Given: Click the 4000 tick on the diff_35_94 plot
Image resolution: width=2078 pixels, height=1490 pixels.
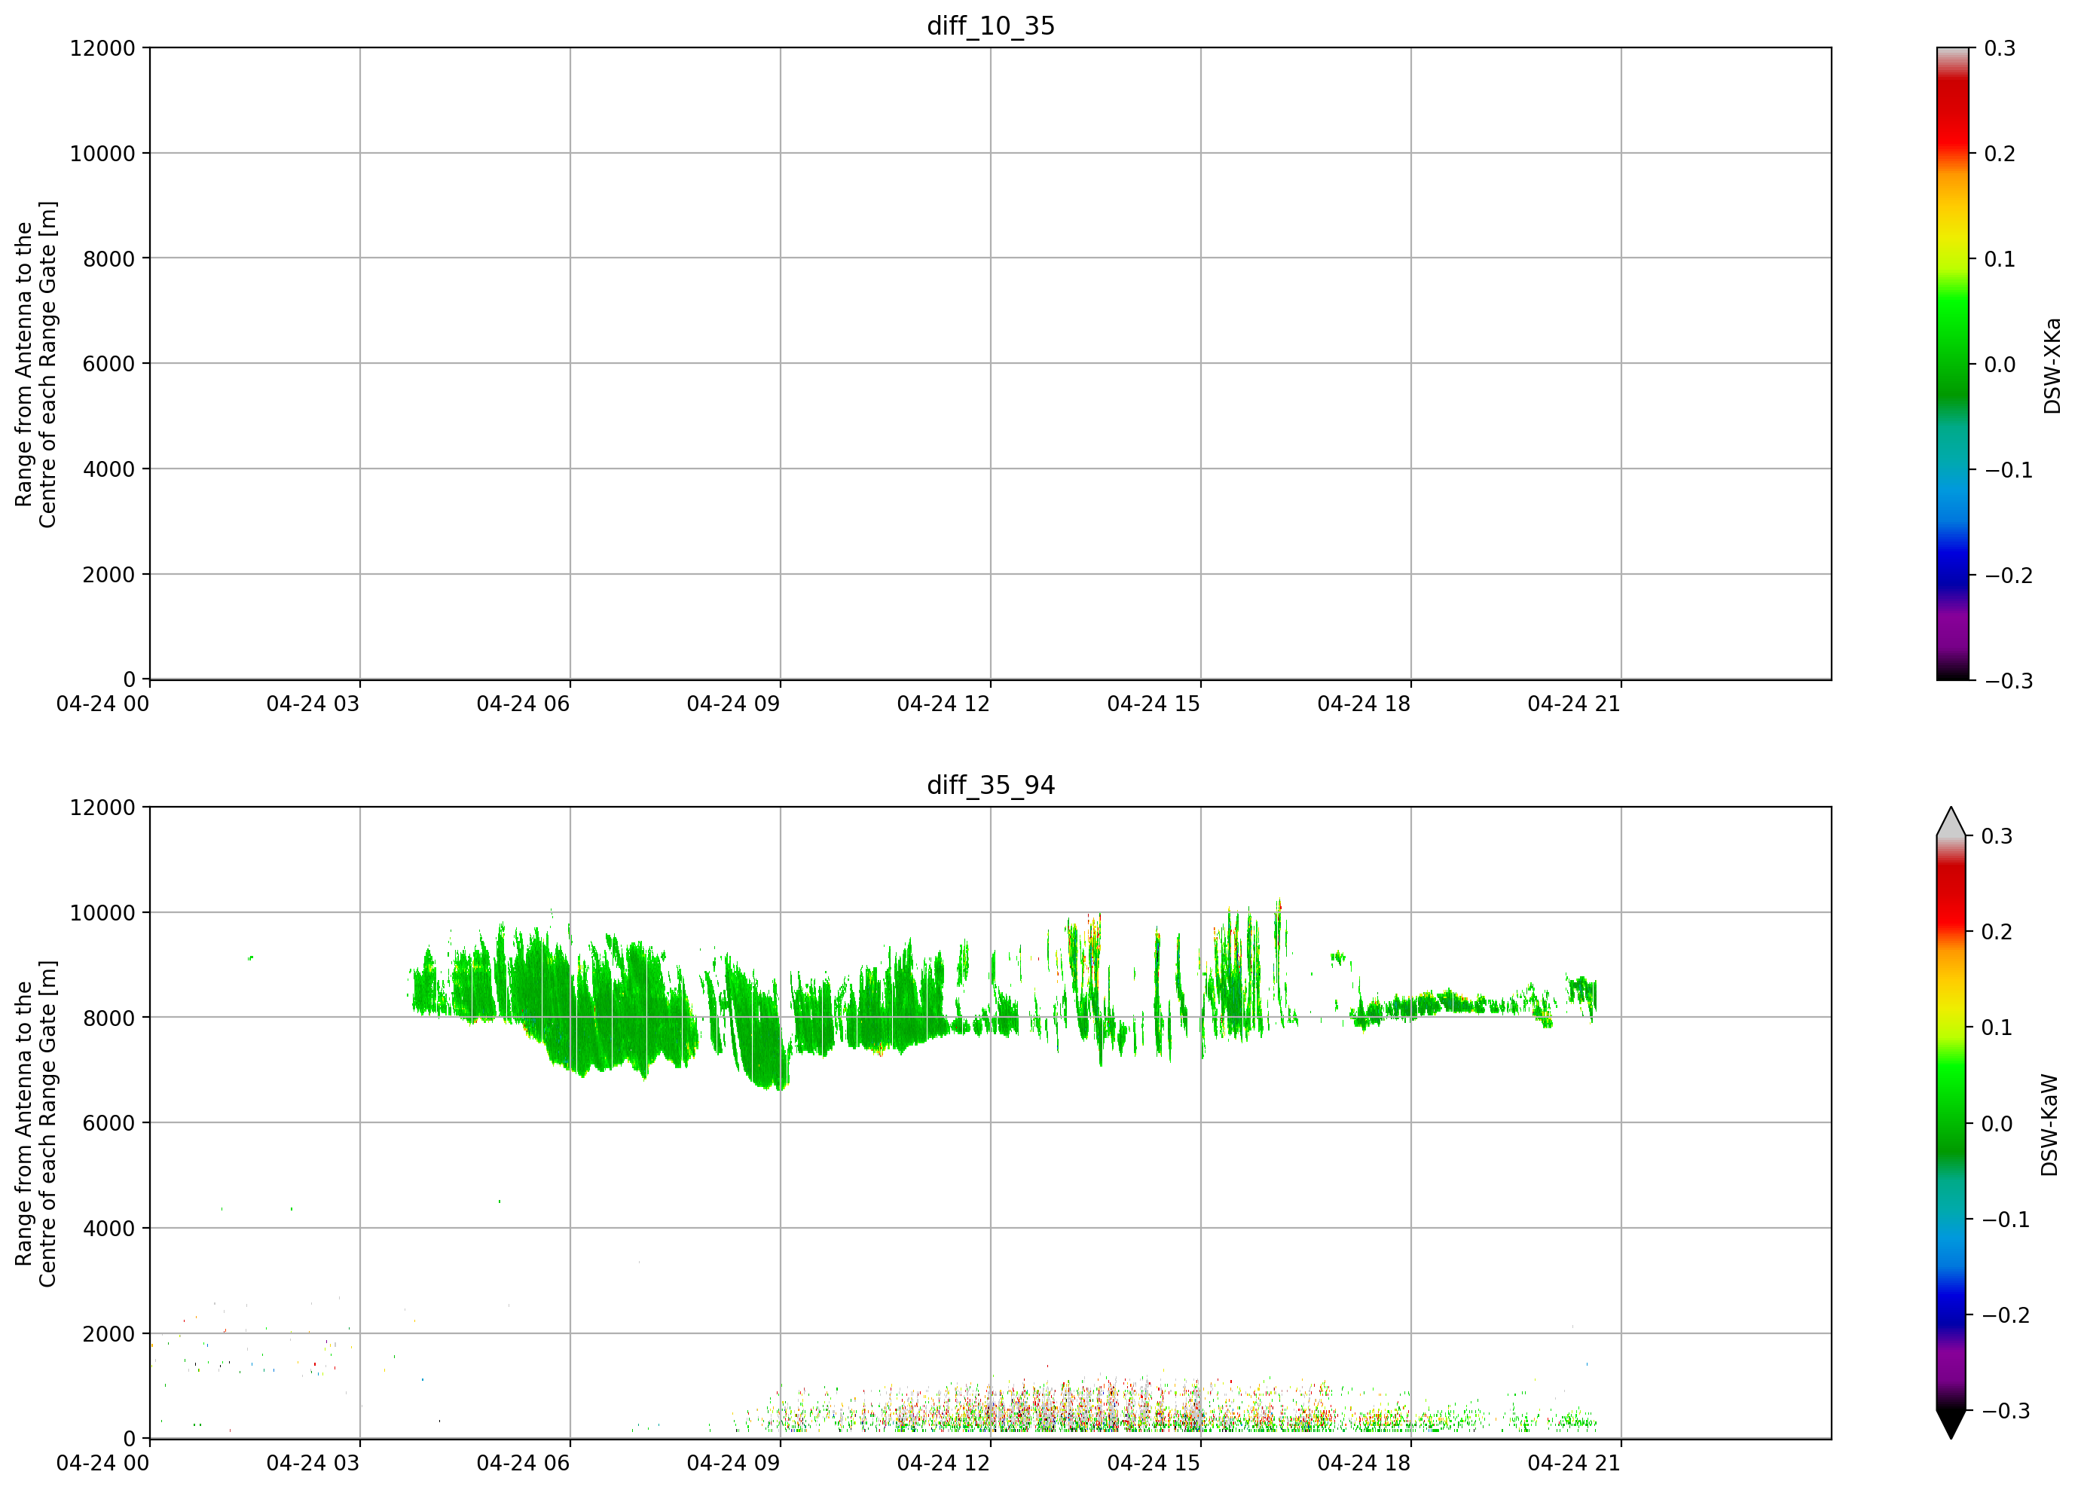Looking at the screenshot, I should [x=109, y=1228].
